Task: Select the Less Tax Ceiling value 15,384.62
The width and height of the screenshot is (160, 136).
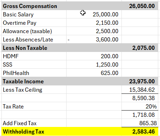Action: click(x=140, y=90)
